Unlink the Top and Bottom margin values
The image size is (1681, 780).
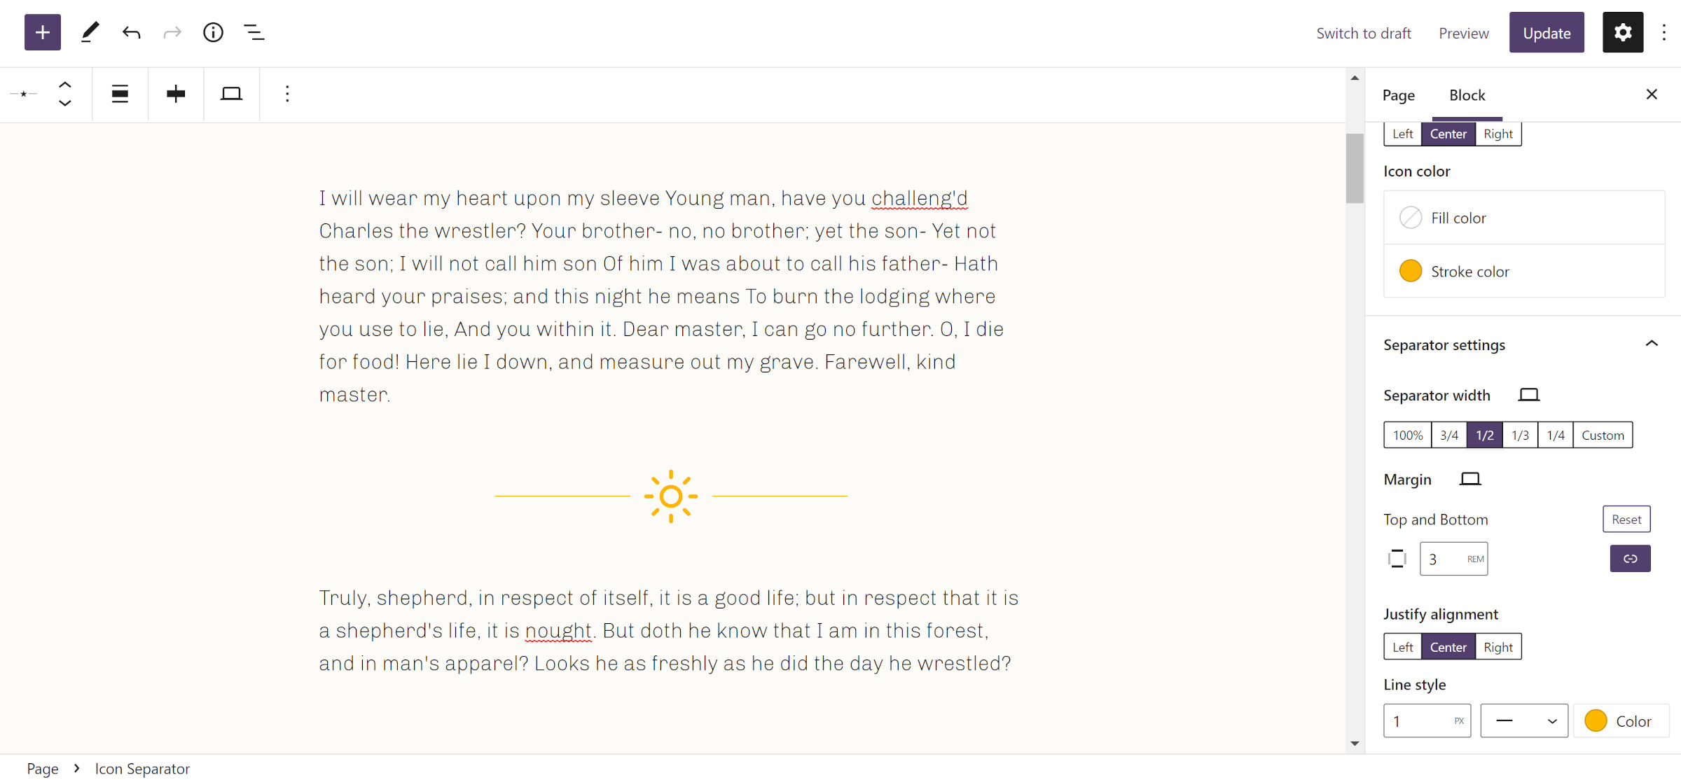pyautogui.click(x=1630, y=559)
